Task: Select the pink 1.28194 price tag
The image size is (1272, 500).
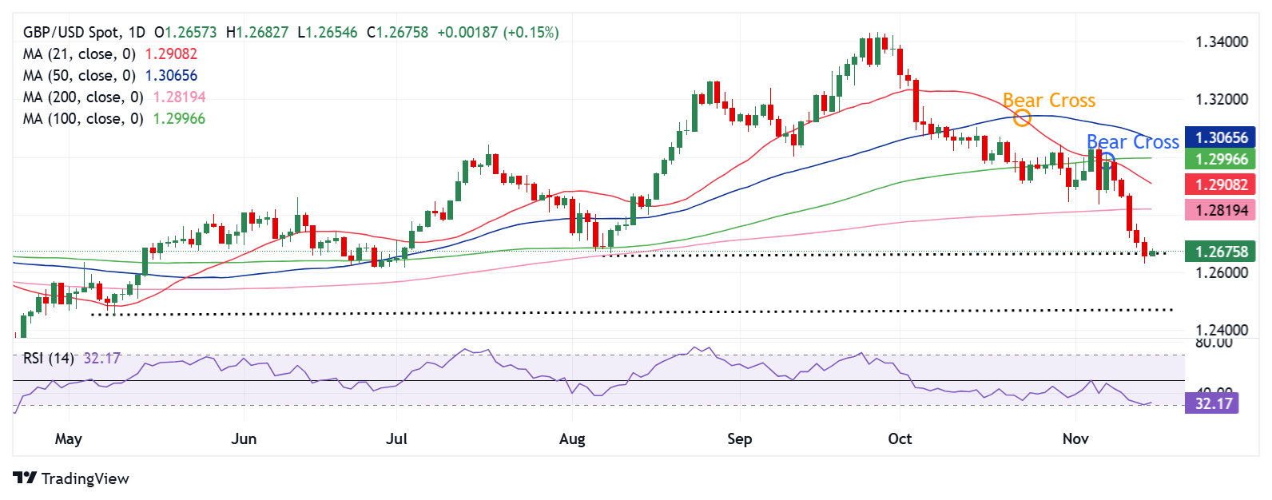Action: pyautogui.click(x=1220, y=210)
